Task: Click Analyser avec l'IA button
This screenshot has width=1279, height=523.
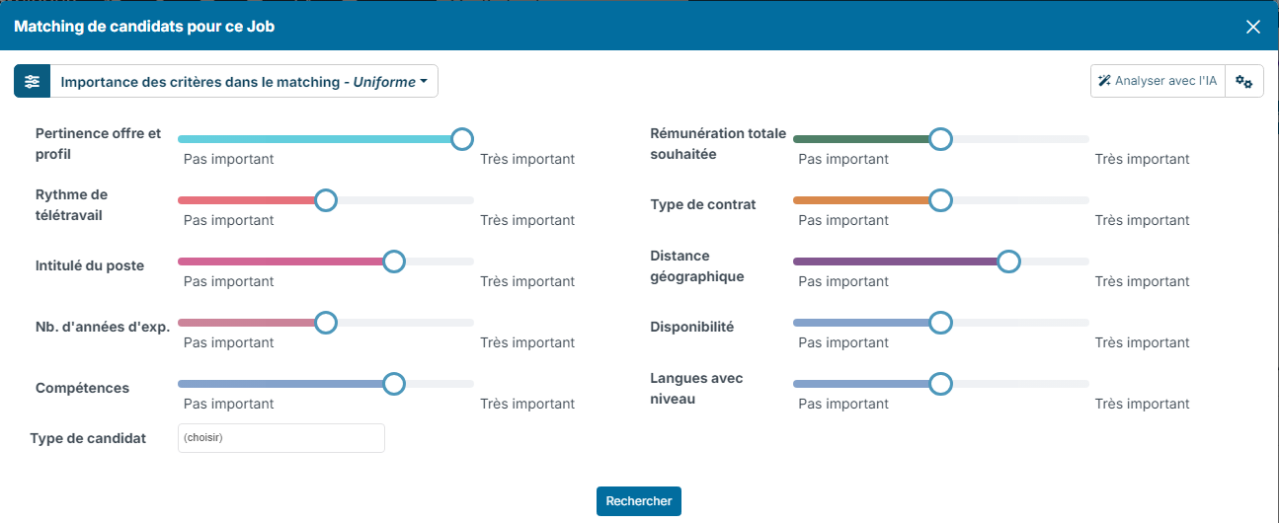Action: [x=1158, y=82]
